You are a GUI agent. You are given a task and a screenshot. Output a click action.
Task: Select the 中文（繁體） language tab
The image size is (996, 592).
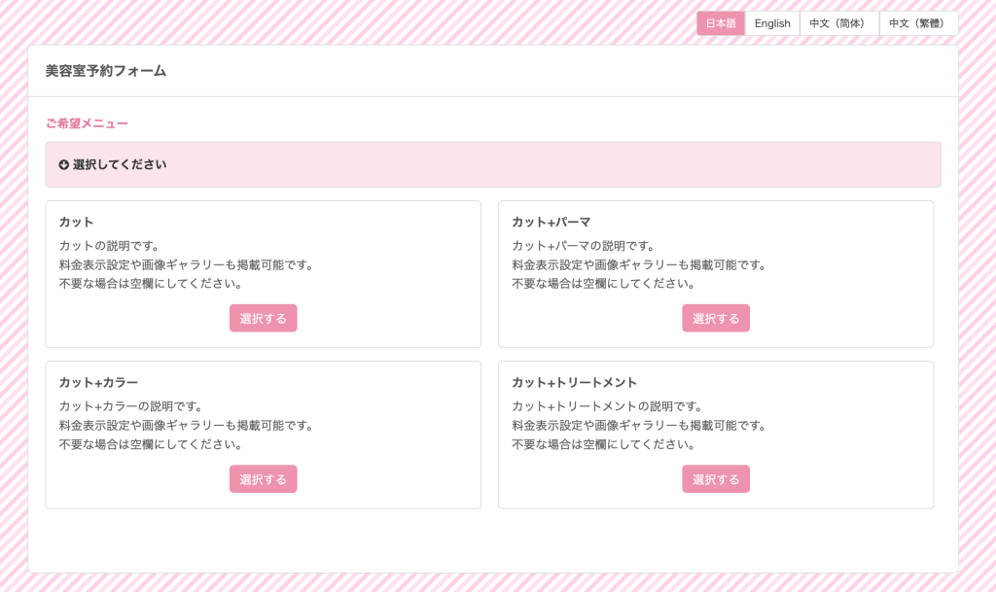[918, 23]
